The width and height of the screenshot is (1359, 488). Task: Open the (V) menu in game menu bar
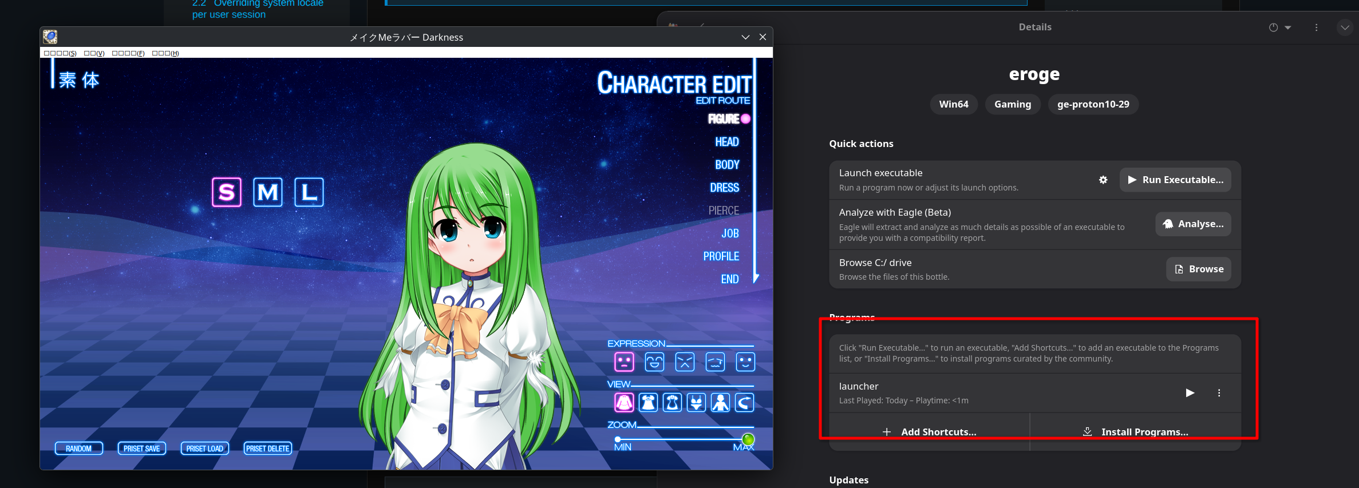[94, 53]
